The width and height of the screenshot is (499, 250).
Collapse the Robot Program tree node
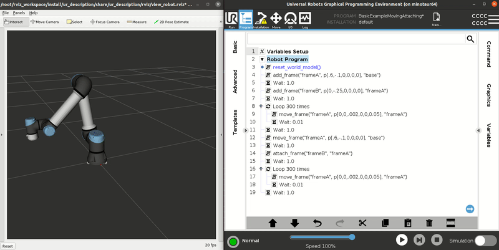[x=262, y=59]
